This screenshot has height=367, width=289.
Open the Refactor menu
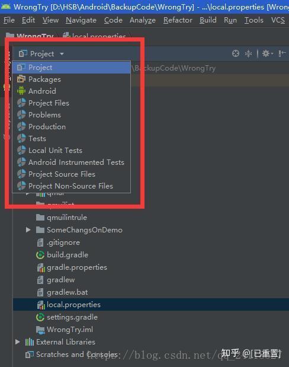(x=178, y=20)
